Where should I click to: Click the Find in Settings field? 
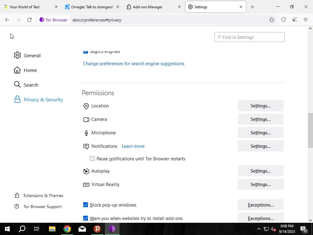click(x=249, y=37)
